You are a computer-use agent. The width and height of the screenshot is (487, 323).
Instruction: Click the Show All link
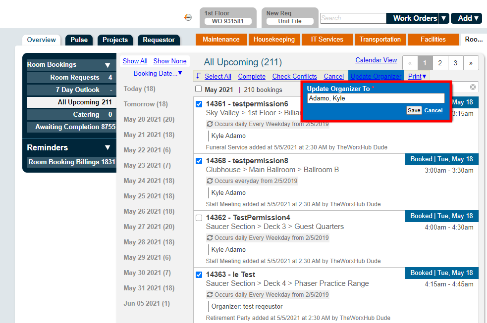135,61
